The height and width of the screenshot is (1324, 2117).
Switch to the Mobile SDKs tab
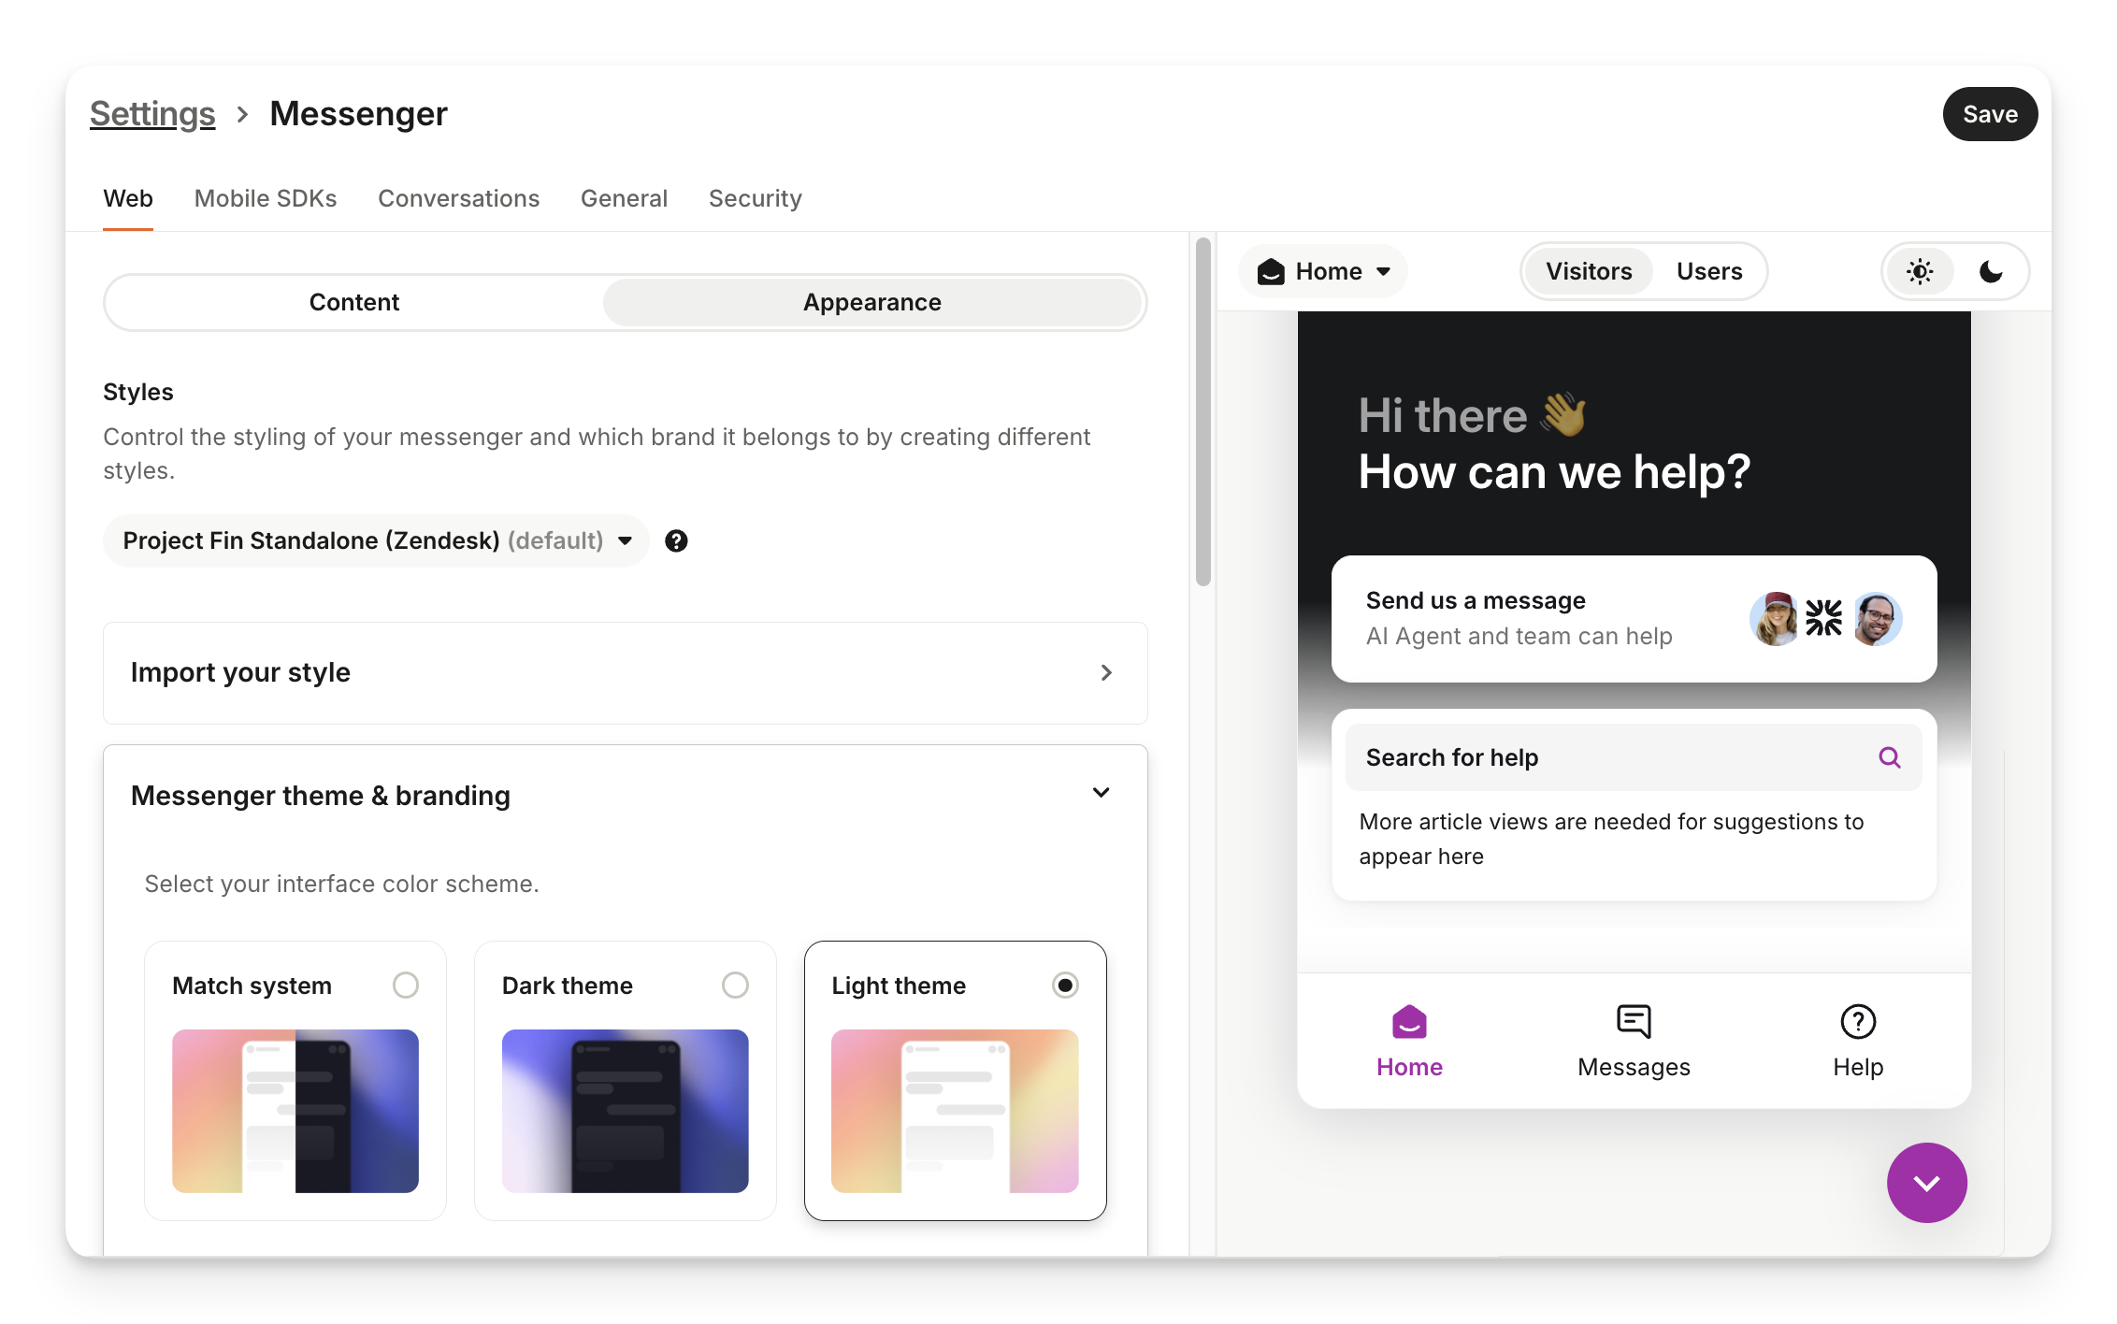pos(266,198)
